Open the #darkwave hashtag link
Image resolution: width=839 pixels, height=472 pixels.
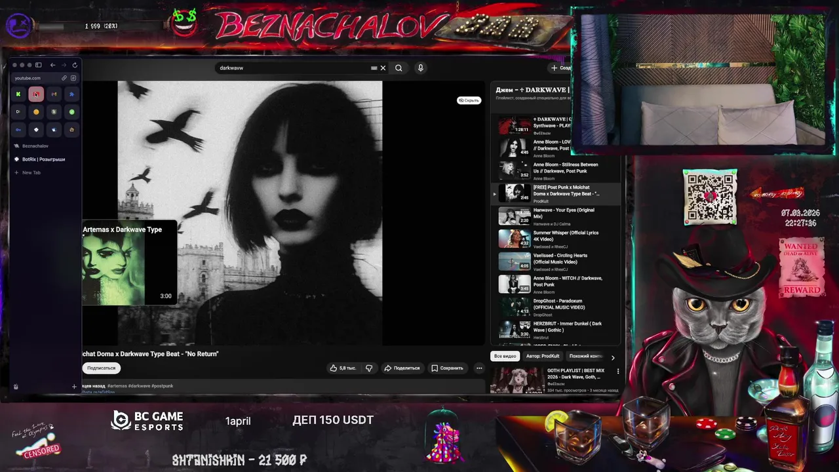tap(140, 386)
